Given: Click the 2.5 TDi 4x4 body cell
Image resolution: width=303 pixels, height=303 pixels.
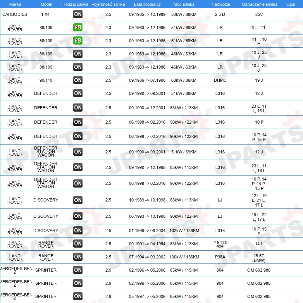Looking at the screenshot, I should (220, 244).
